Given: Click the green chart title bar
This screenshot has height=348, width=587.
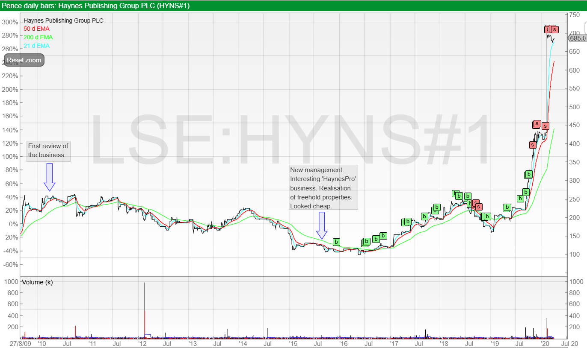Looking at the screenshot, I should 293,6.
